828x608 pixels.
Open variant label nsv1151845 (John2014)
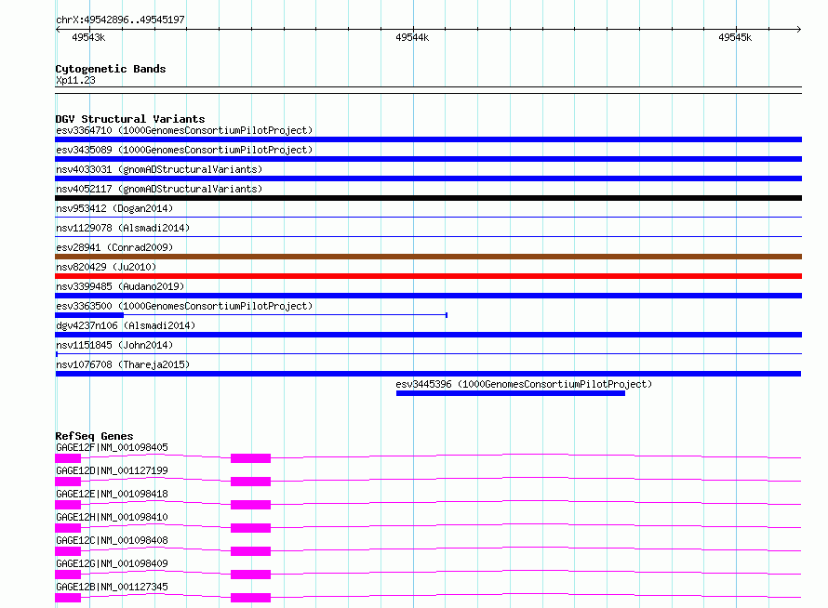pyautogui.click(x=114, y=345)
